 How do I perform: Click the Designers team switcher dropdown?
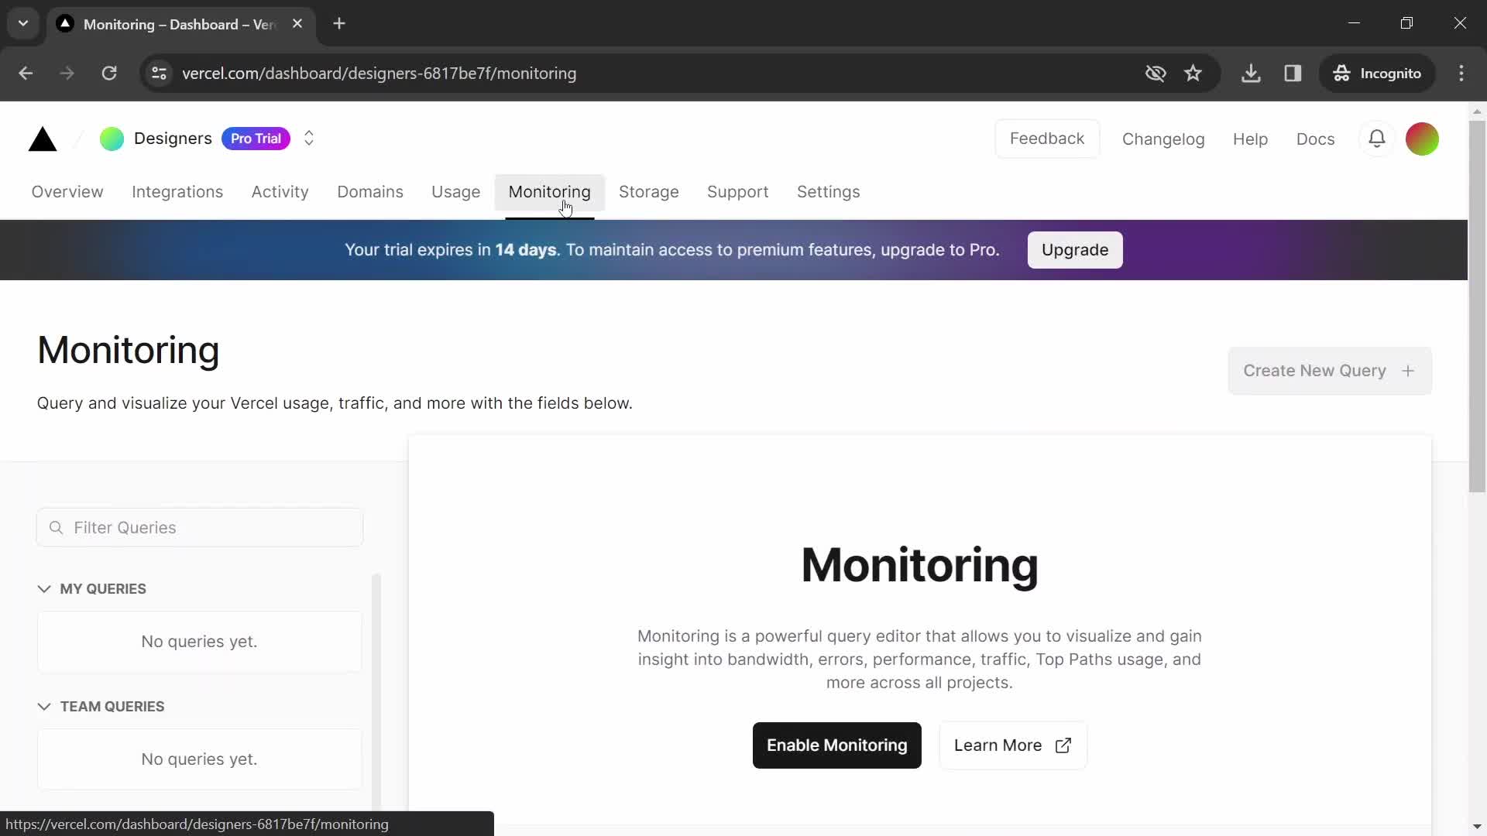pyautogui.click(x=308, y=139)
